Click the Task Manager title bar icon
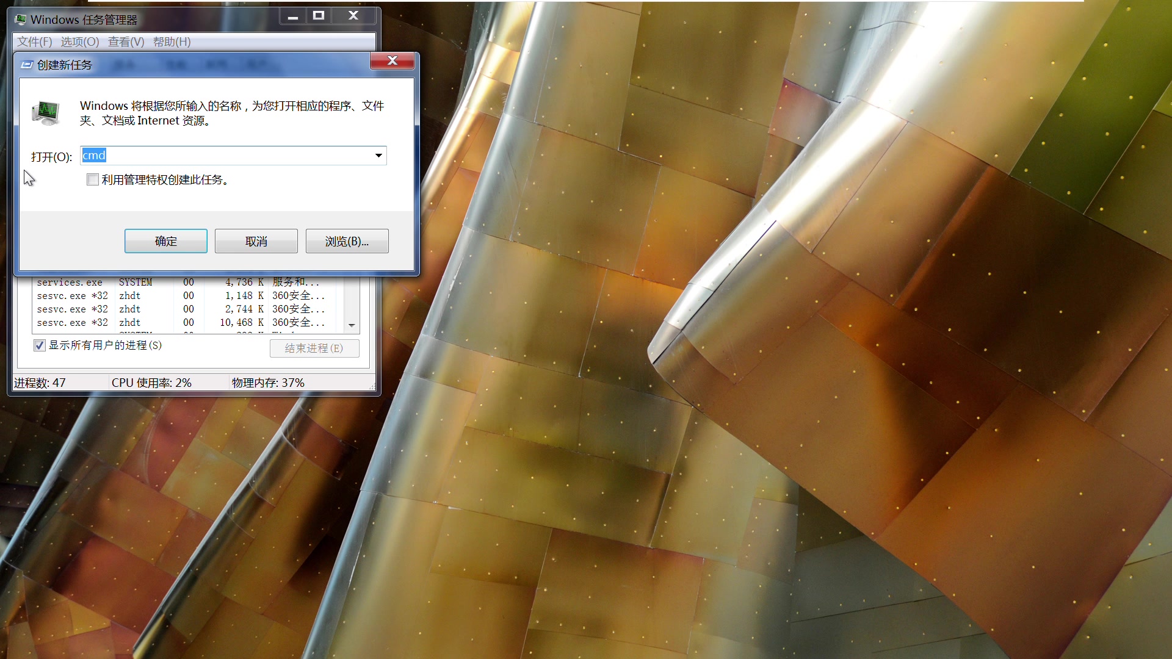Viewport: 1172px width, 659px height. click(21, 20)
